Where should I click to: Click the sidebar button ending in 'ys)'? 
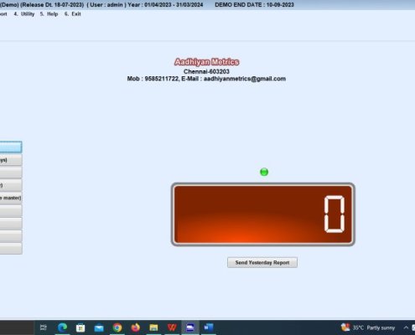click(x=11, y=160)
